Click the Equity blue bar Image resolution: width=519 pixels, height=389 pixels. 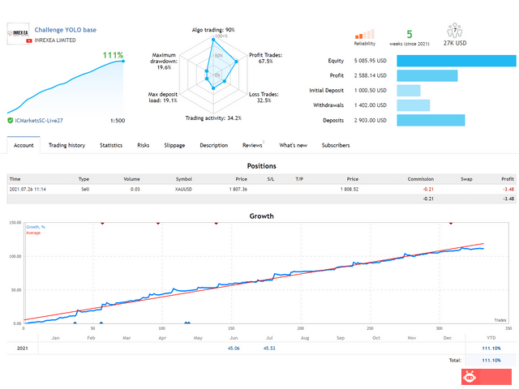tap(457, 61)
